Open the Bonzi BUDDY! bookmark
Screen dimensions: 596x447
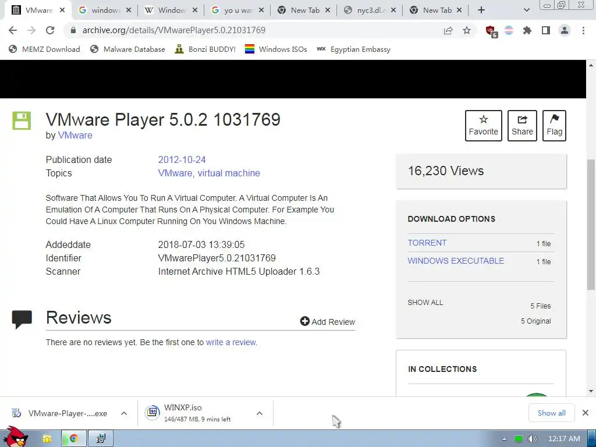pos(205,49)
